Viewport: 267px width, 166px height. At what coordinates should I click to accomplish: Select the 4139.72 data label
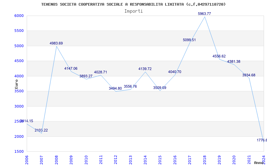[145, 69]
